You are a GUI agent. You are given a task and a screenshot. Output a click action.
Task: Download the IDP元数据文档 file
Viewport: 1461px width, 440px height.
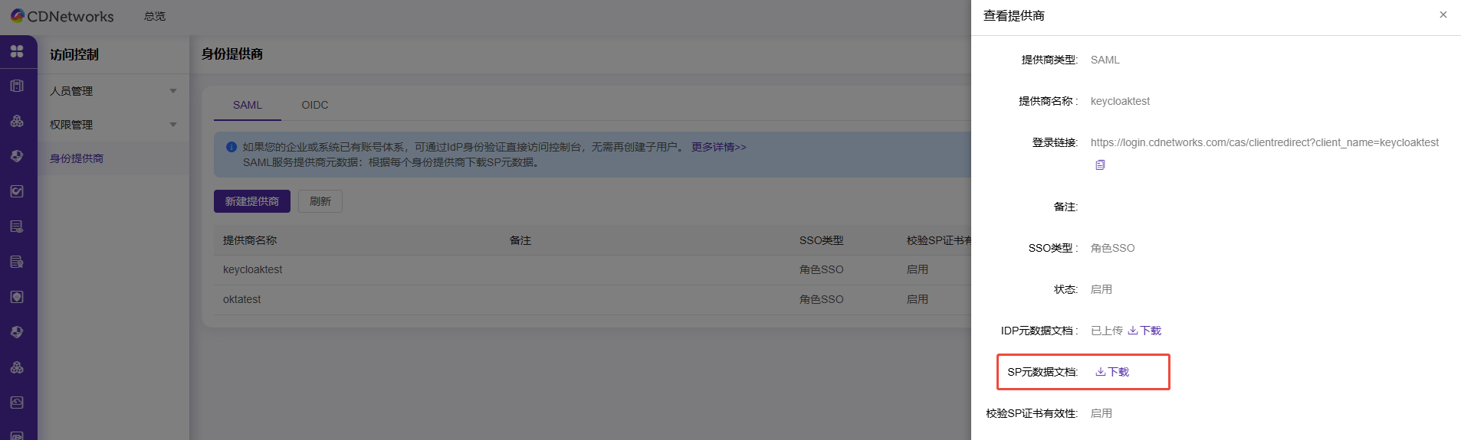[1144, 331]
